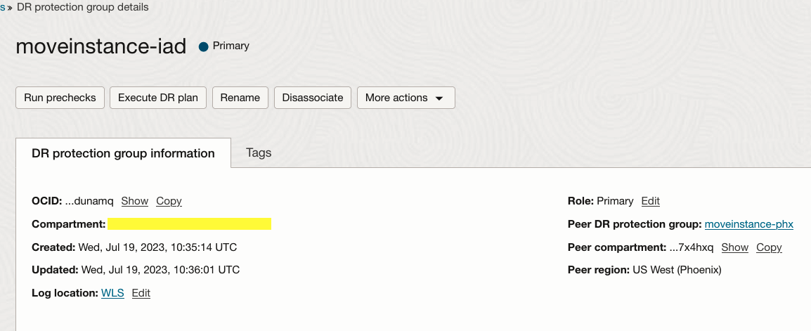Hit the Disassociate button
The height and width of the screenshot is (331, 811).
point(313,98)
